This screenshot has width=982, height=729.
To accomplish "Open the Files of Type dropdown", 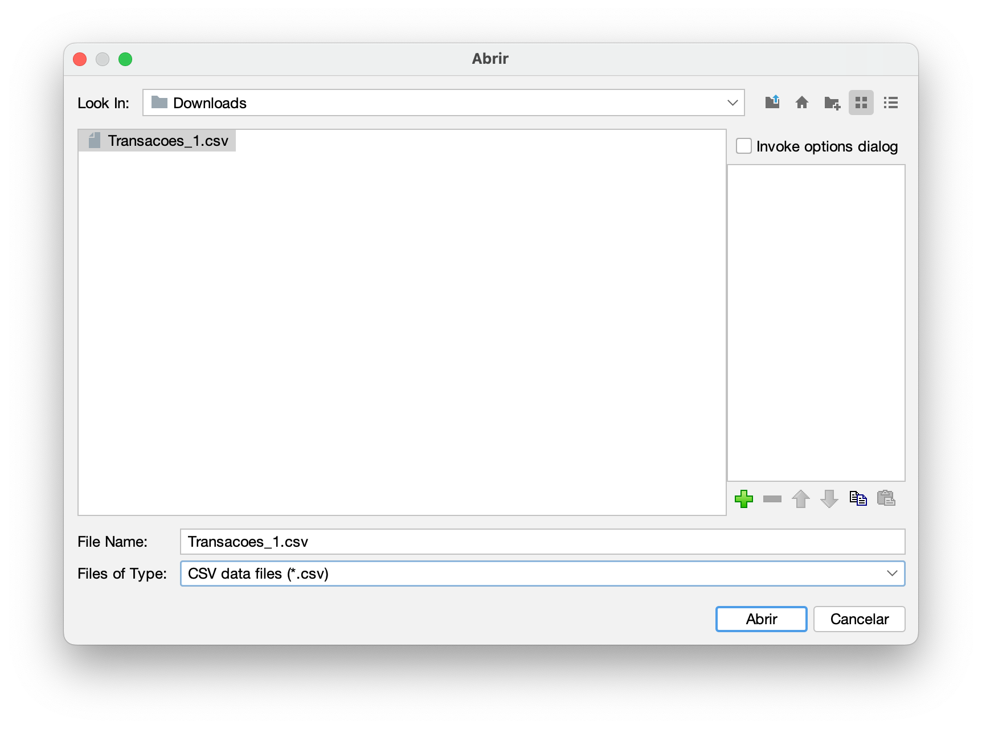I will pos(892,574).
